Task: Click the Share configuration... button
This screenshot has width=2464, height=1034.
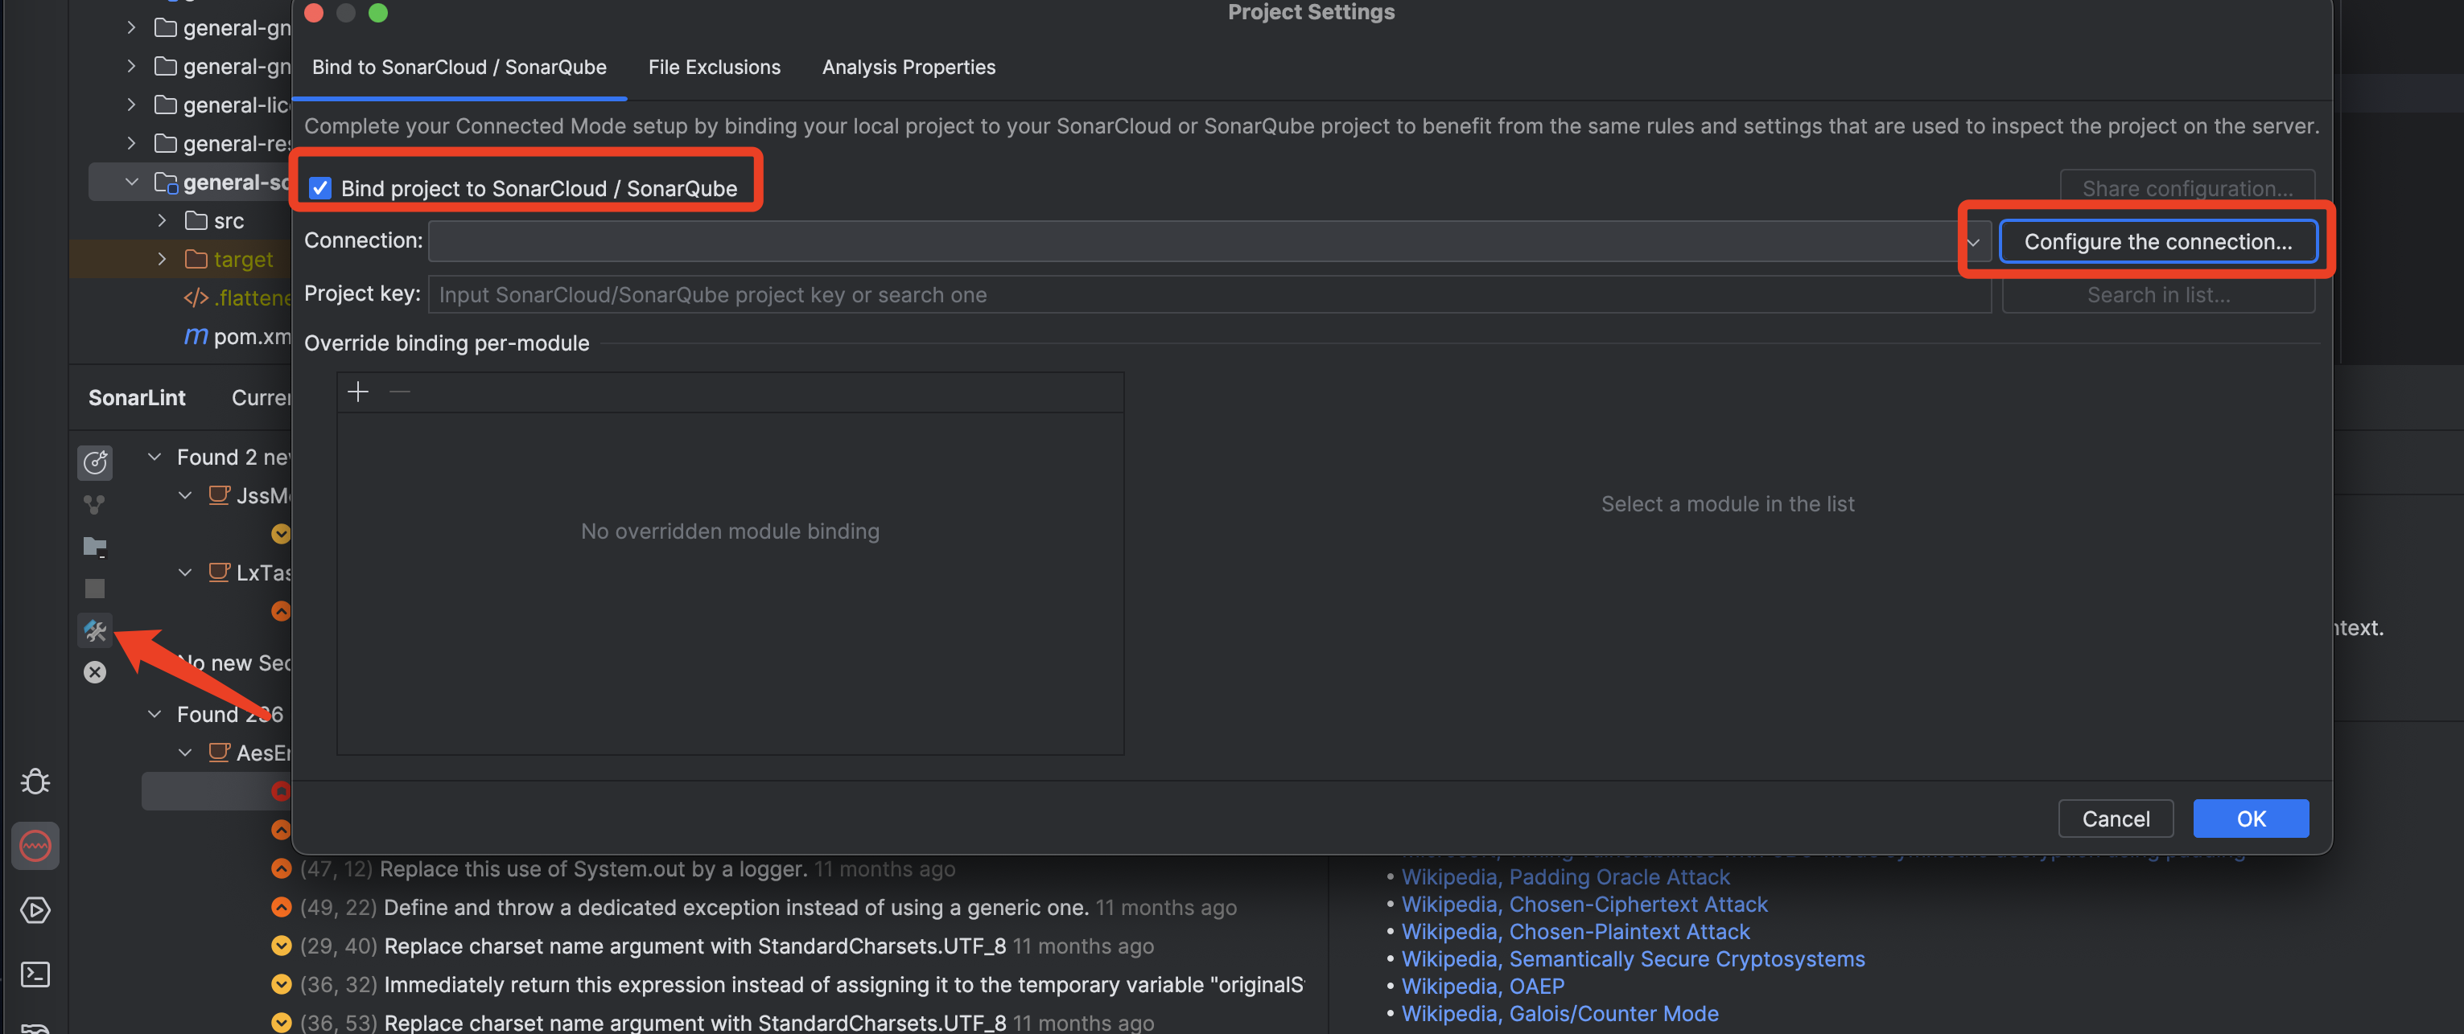Action: 2186,188
